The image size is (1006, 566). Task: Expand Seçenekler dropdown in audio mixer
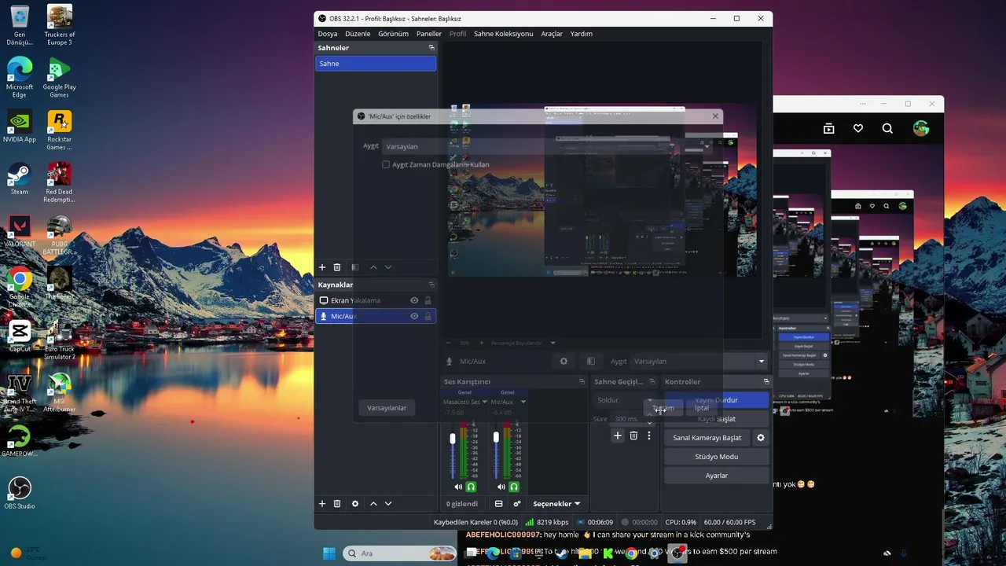(x=556, y=504)
